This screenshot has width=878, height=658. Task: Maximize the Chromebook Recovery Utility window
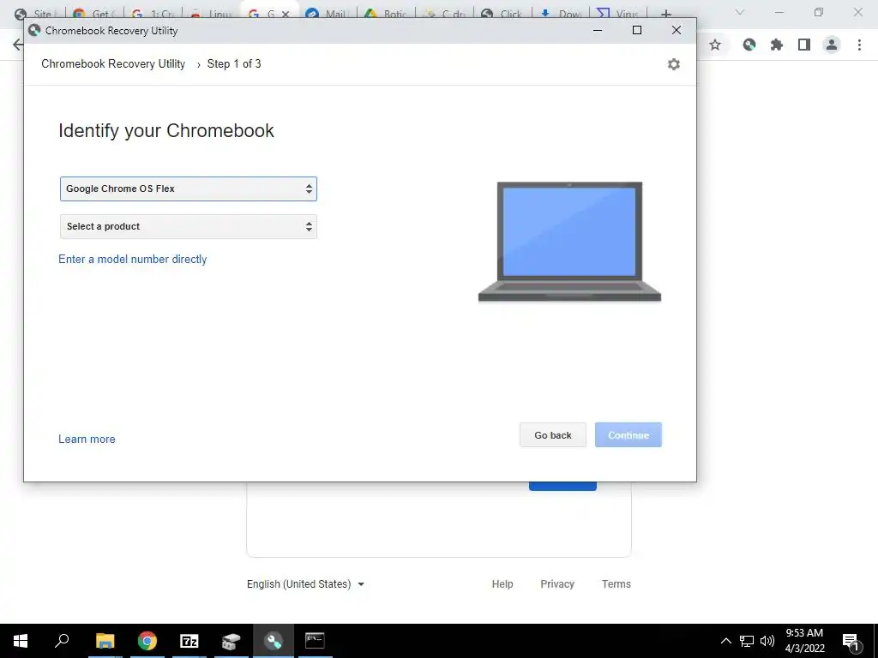pos(637,30)
